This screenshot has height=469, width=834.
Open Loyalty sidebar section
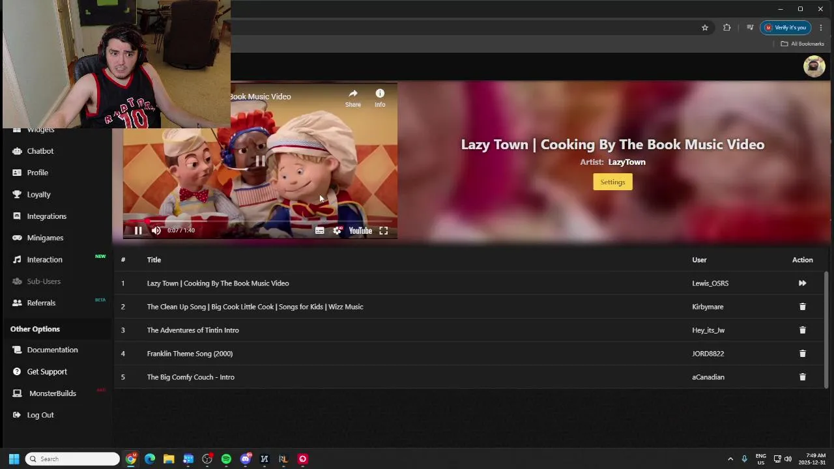(x=38, y=194)
